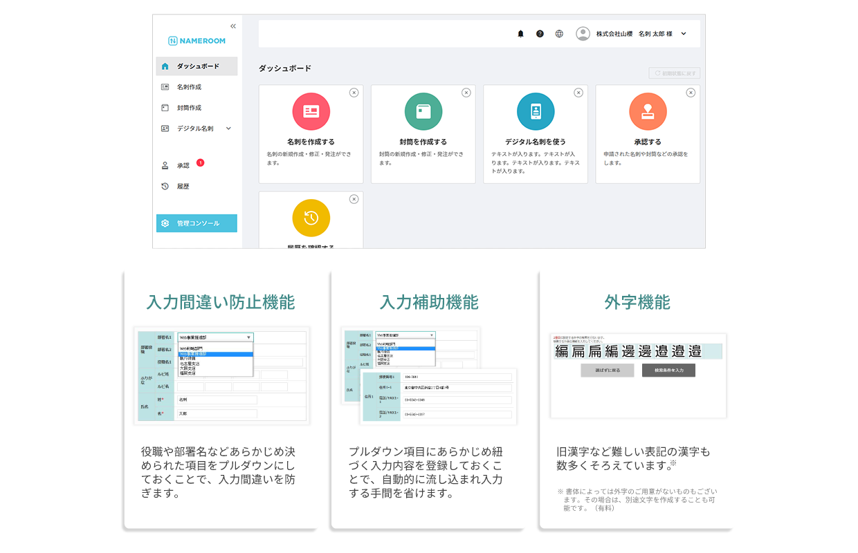Open 承認 with the red badge

183,166
